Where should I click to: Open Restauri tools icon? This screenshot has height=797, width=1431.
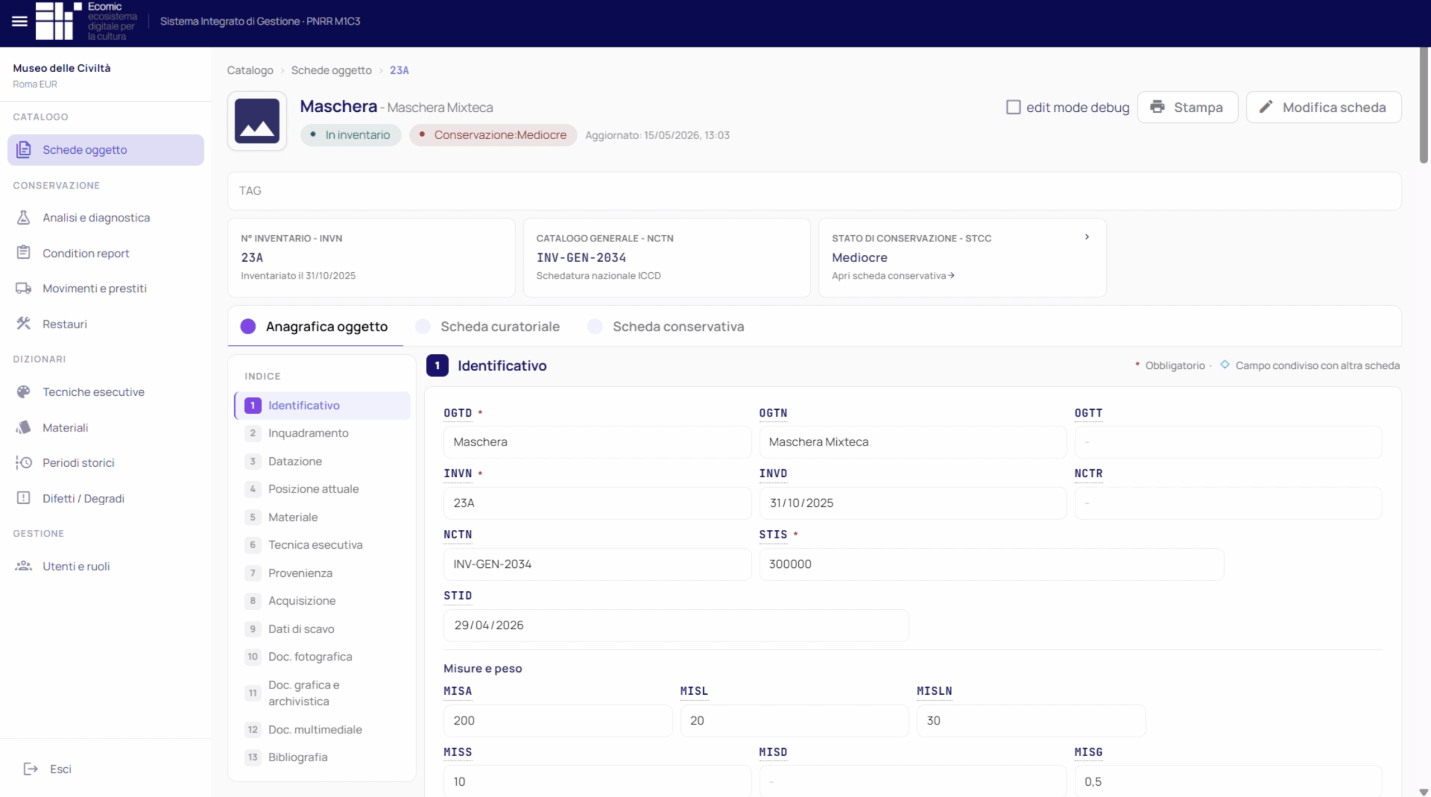coord(23,324)
